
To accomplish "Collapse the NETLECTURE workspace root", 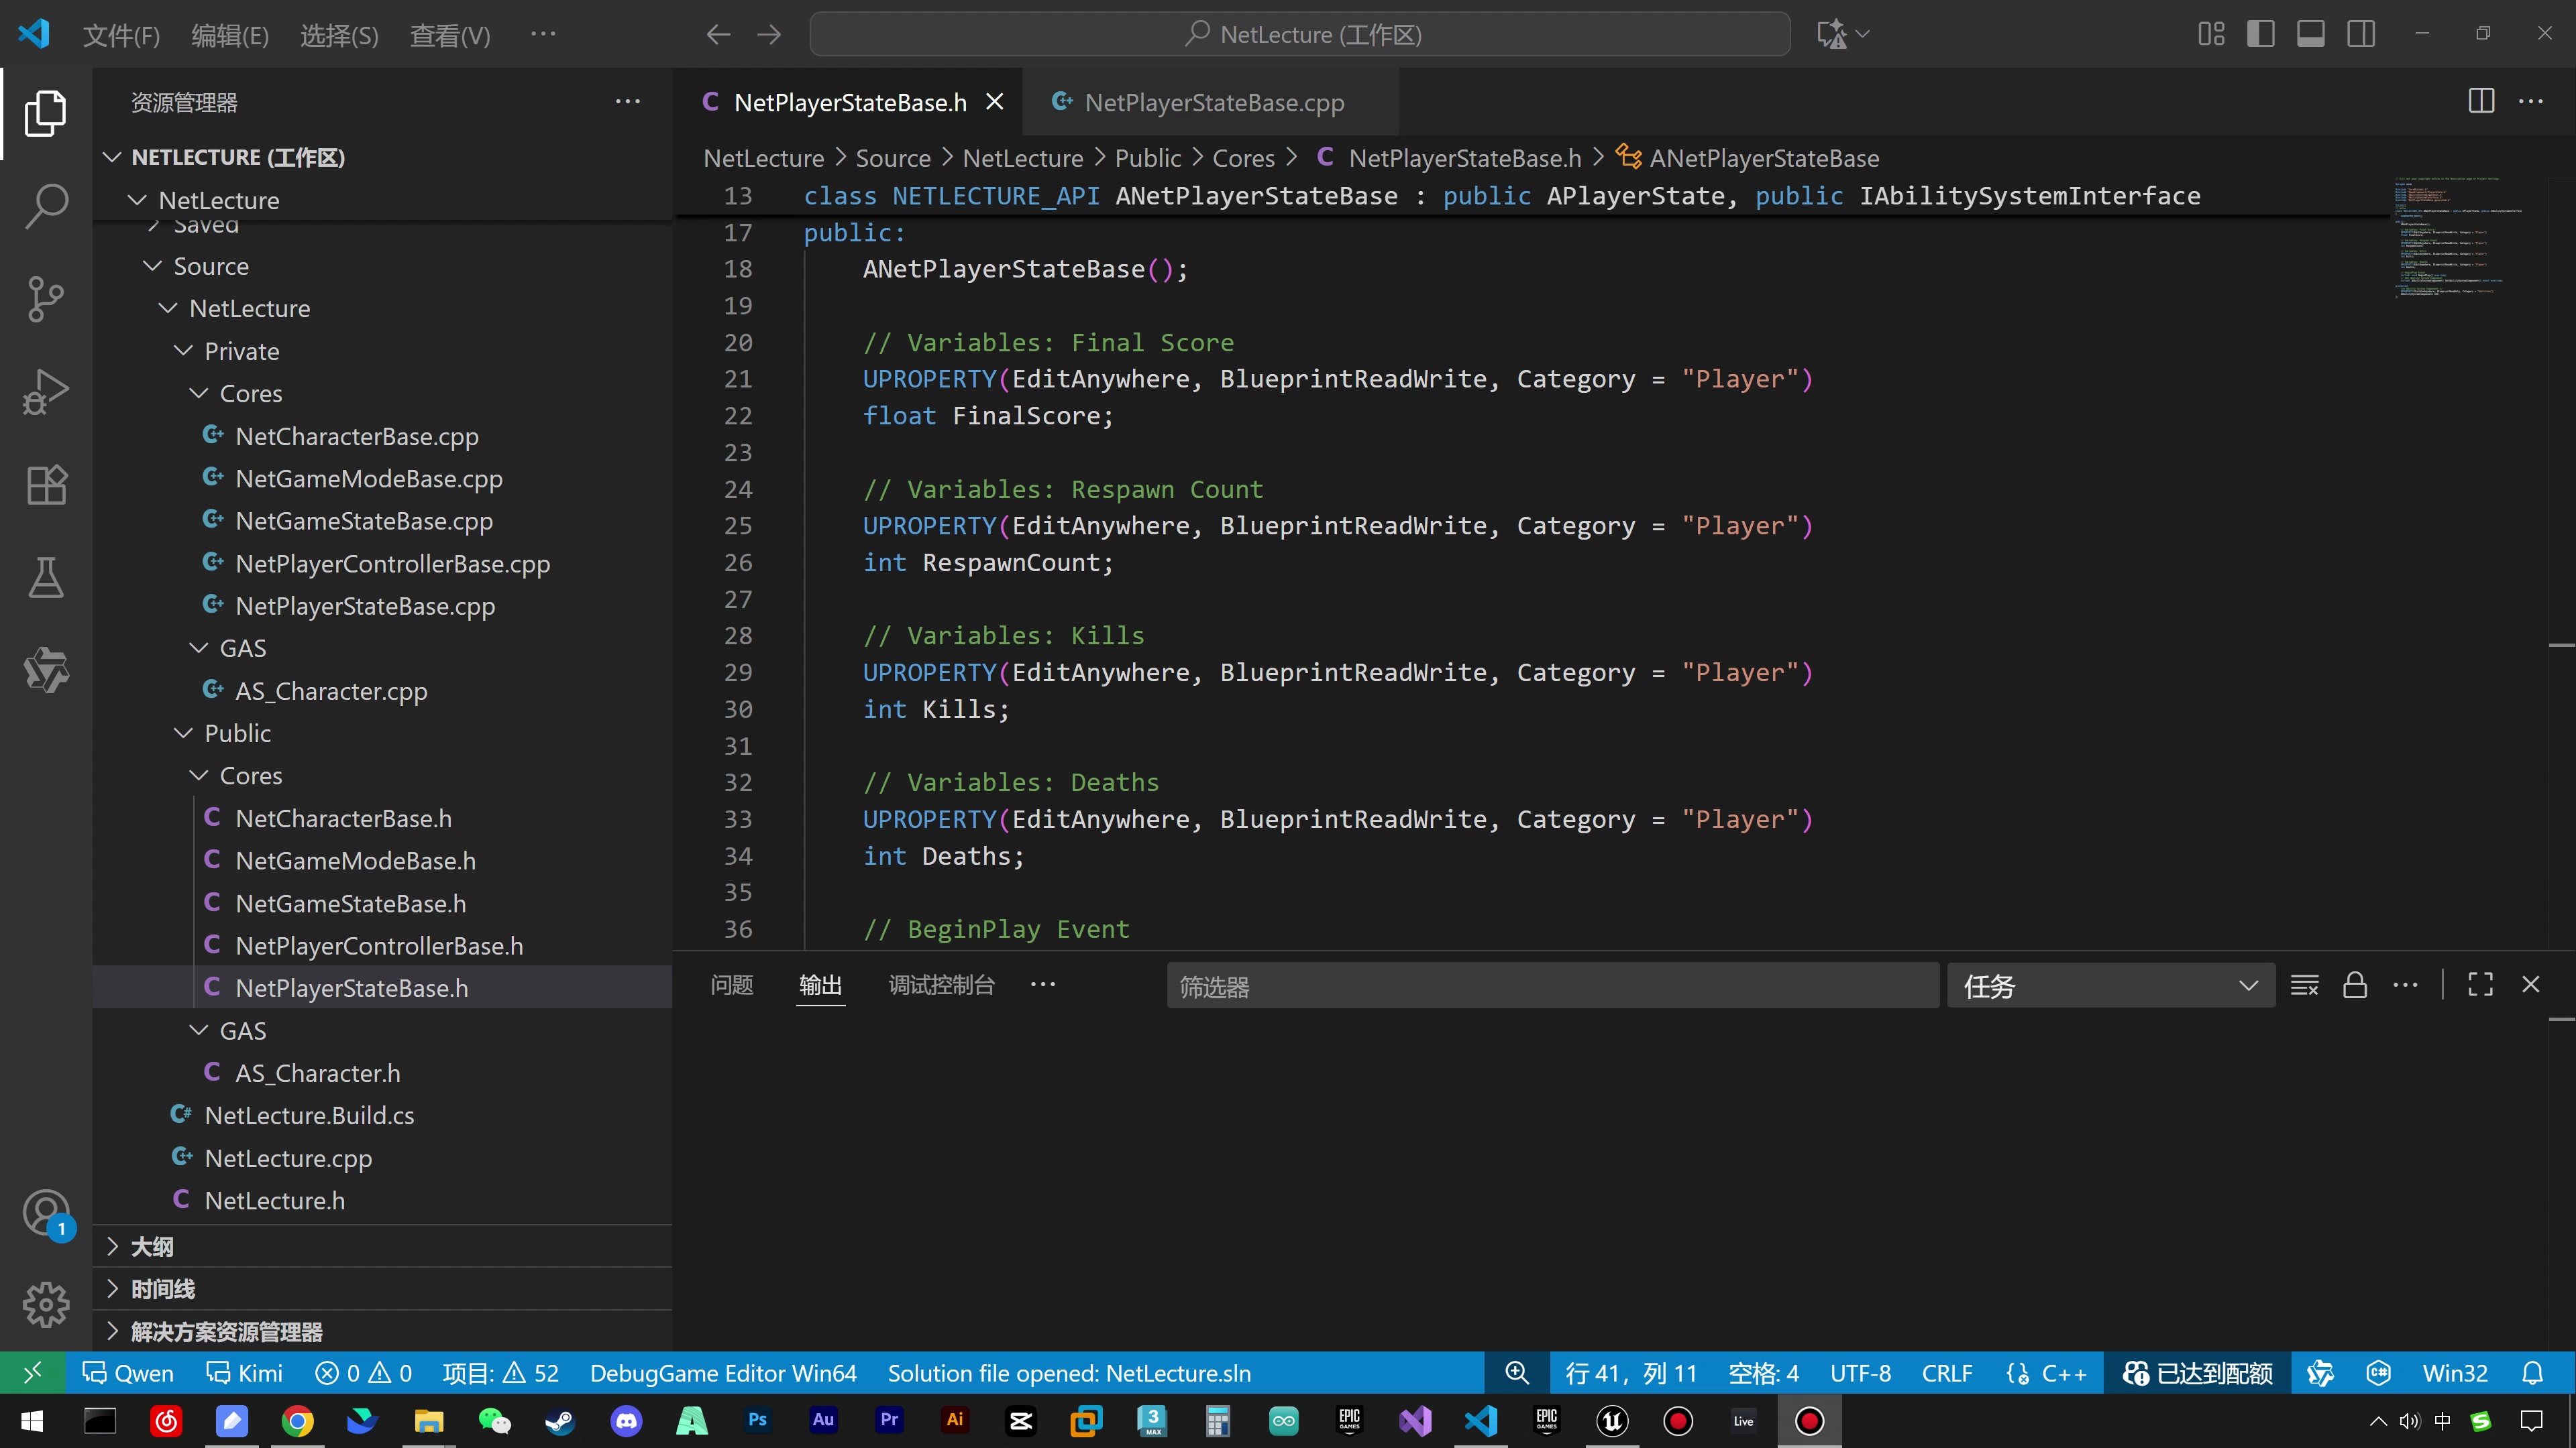I will pyautogui.click(x=238, y=157).
